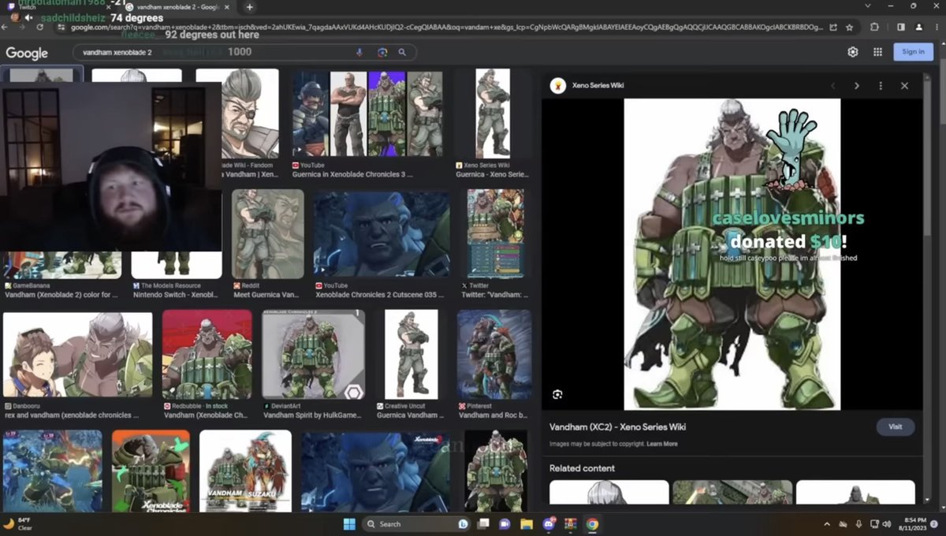Show next image in preview panel
This screenshot has height=536, width=946.
click(857, 85)
